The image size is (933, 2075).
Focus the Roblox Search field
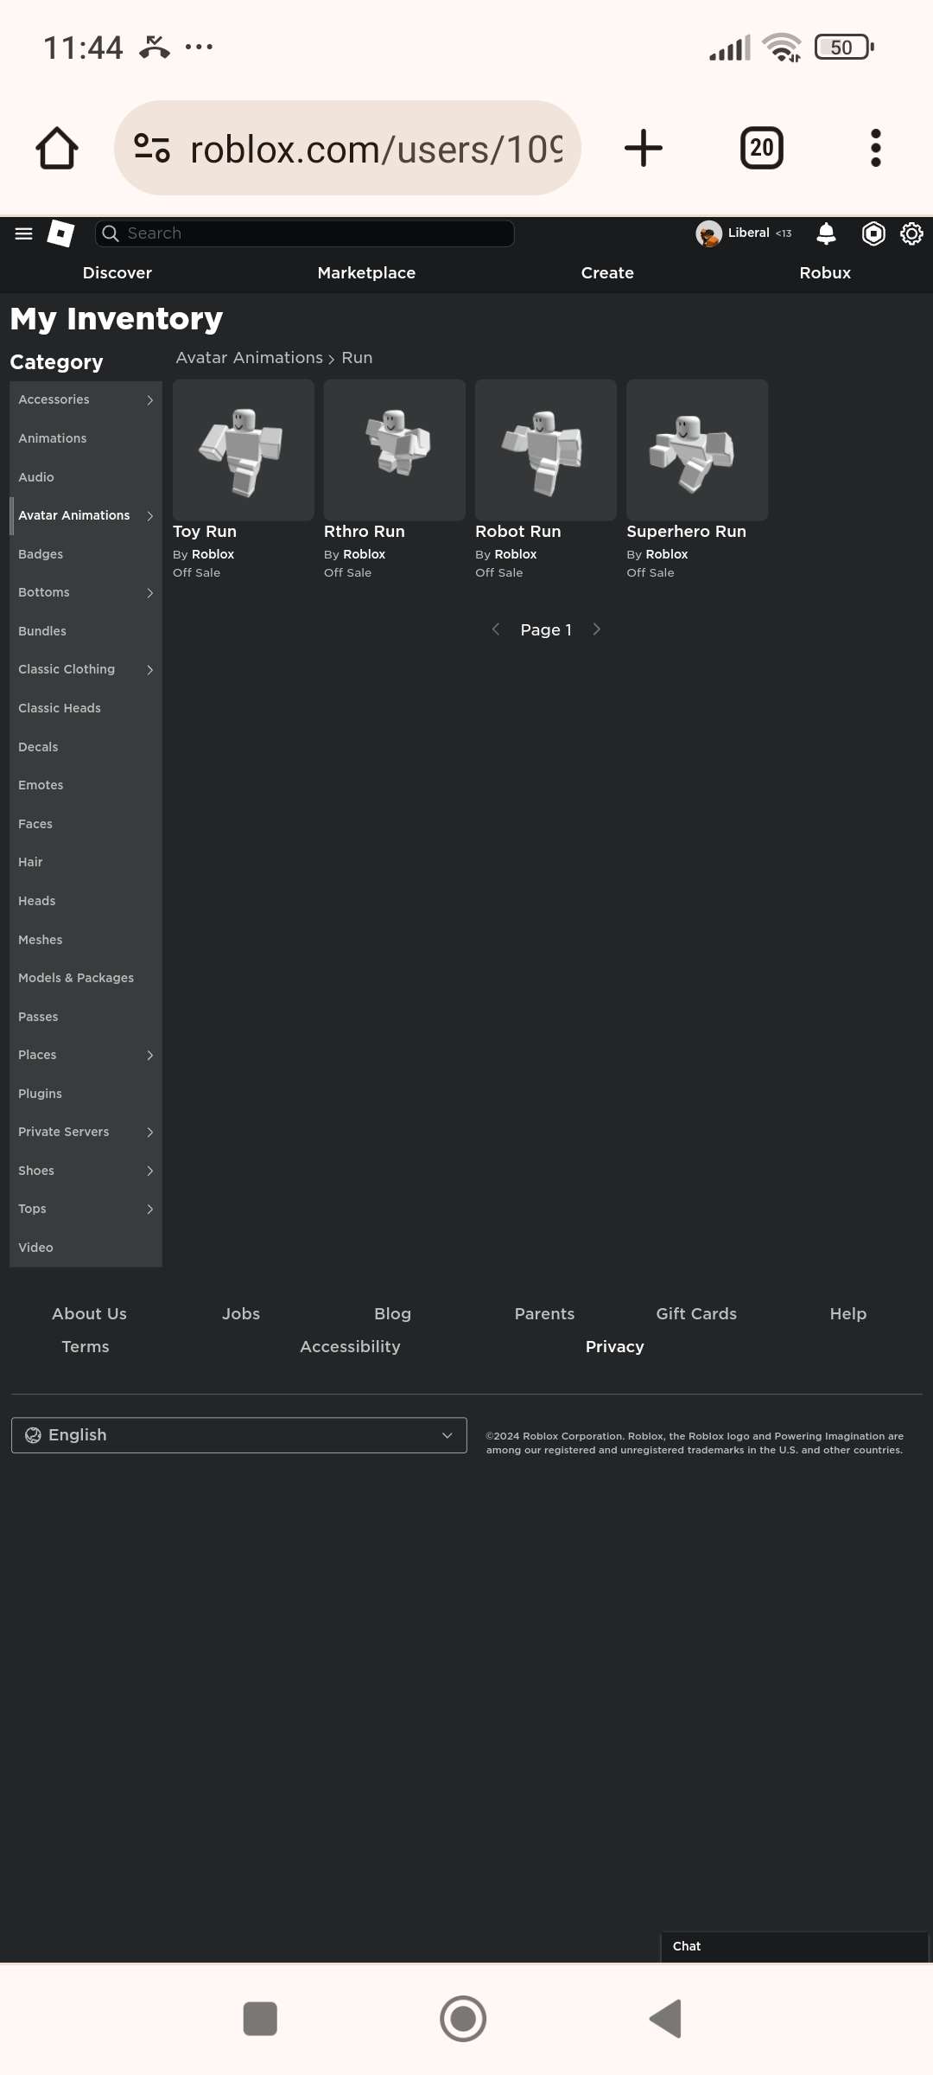pyautogui.click(x=305, y=233)
